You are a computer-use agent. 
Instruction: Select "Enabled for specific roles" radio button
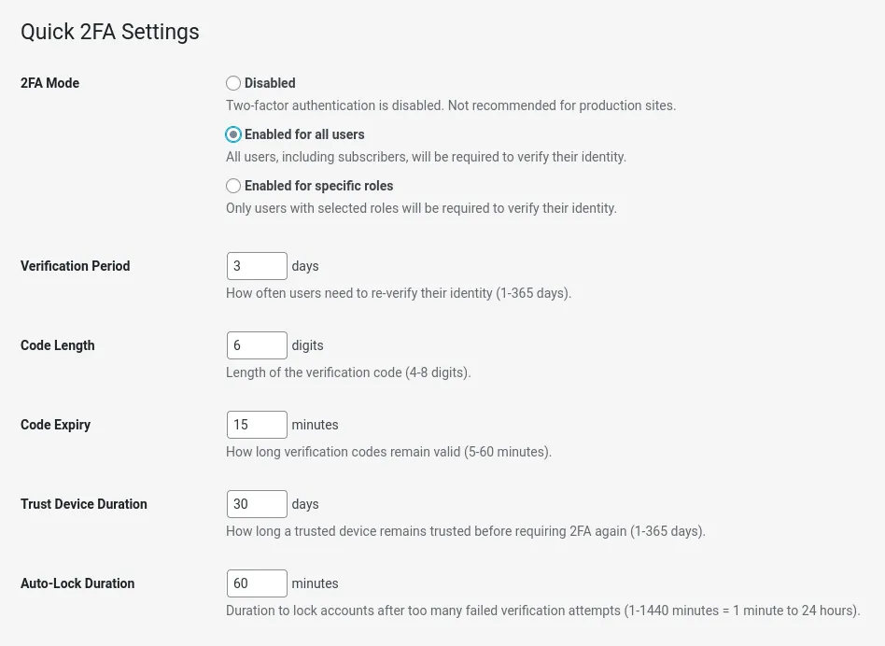pyautogui.click(x=233, y=186)
